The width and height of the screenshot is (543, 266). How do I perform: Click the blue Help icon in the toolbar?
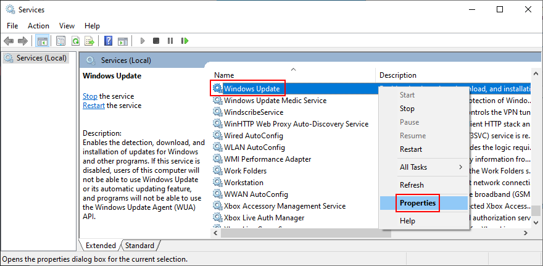[x=109, y=41]
